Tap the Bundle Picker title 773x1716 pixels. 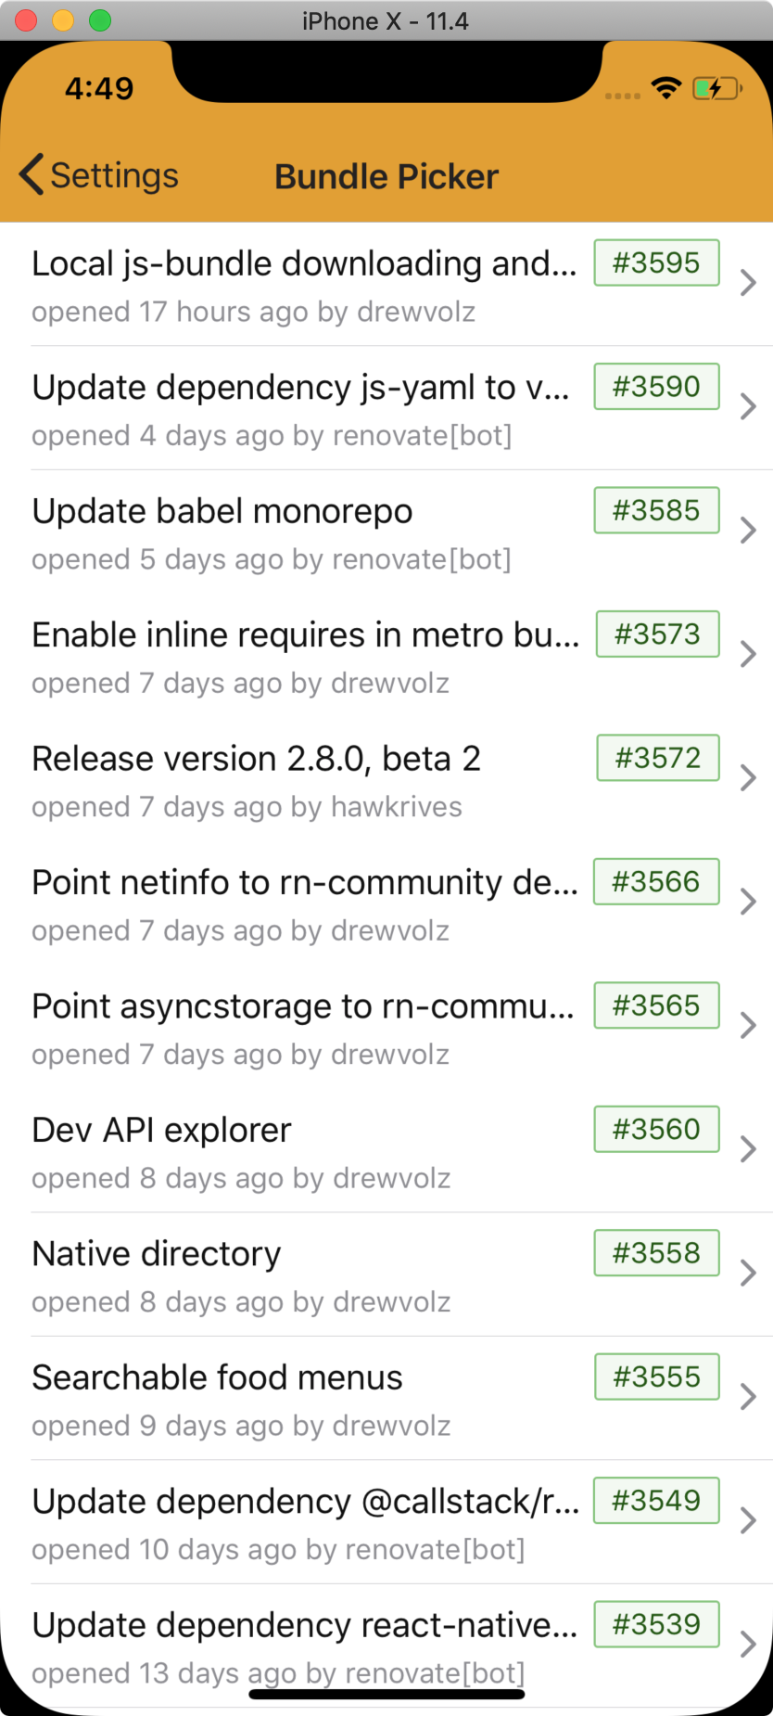386,176
